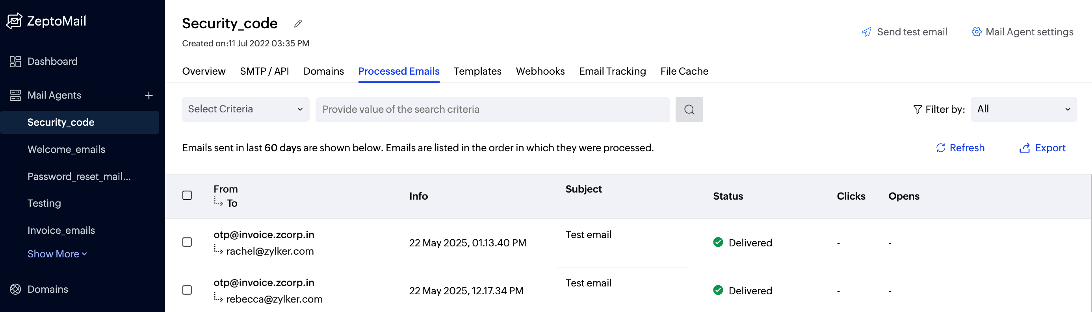Click the Export link

coord(1042,148)
